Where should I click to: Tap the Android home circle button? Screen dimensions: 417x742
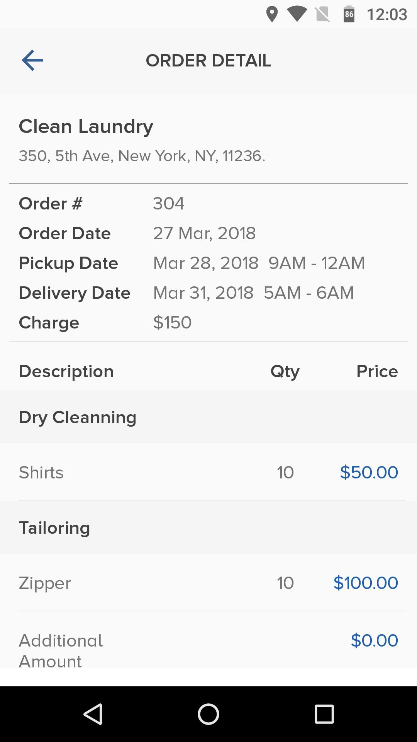pos(208,714)
